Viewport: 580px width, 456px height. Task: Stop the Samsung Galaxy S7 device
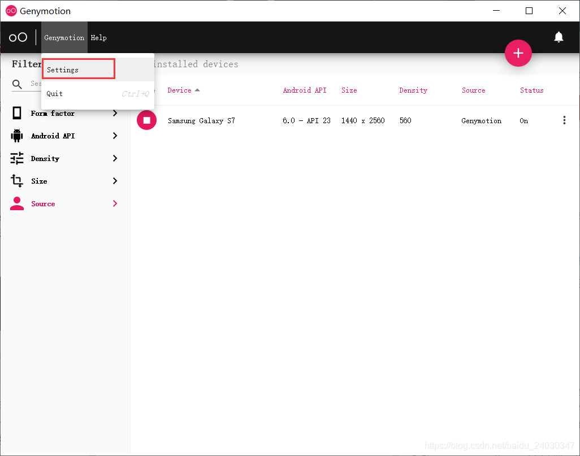(x=147, y=120)
